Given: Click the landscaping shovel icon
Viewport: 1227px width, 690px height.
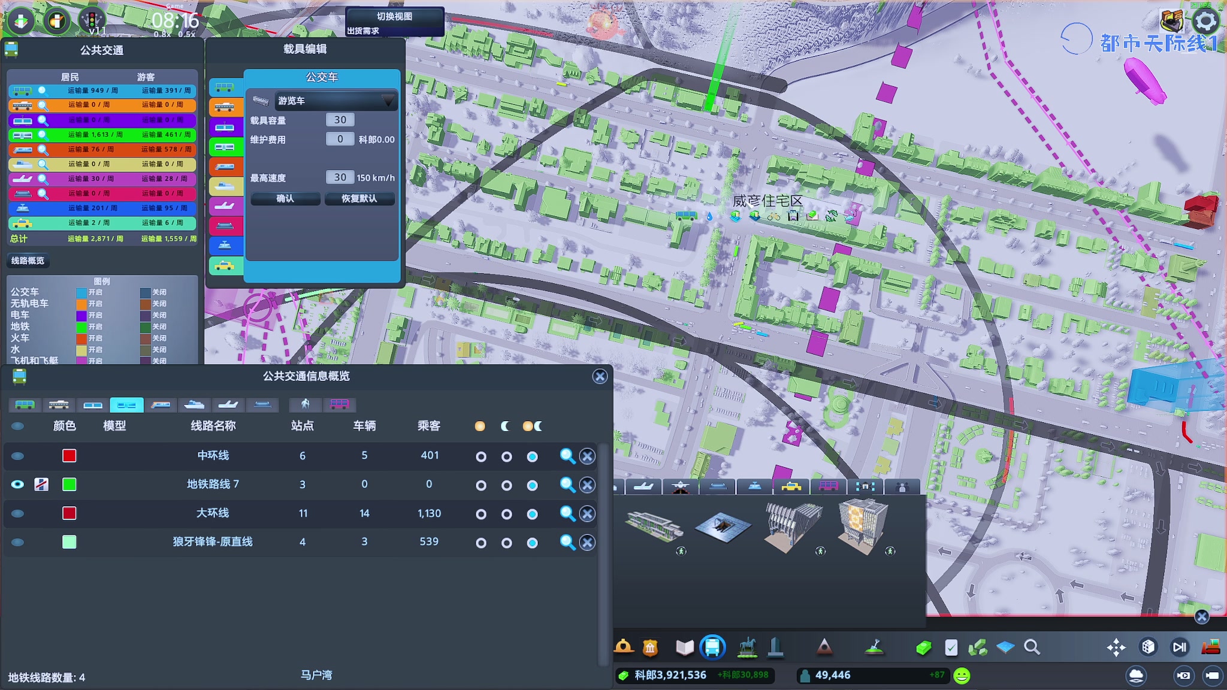Looking at the screenshot, I should pos(875,647).
